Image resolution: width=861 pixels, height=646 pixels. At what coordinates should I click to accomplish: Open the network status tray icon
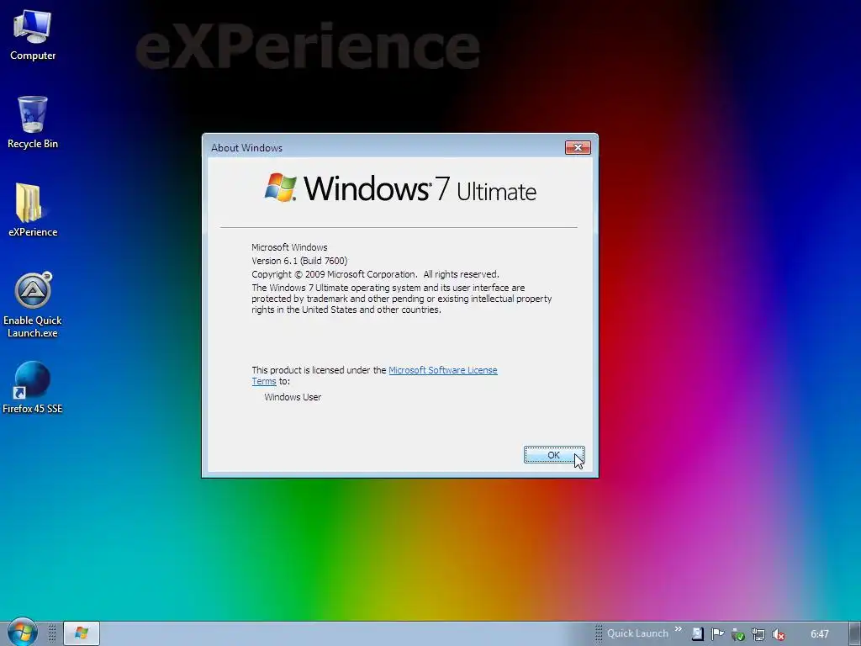pos(758,634)
